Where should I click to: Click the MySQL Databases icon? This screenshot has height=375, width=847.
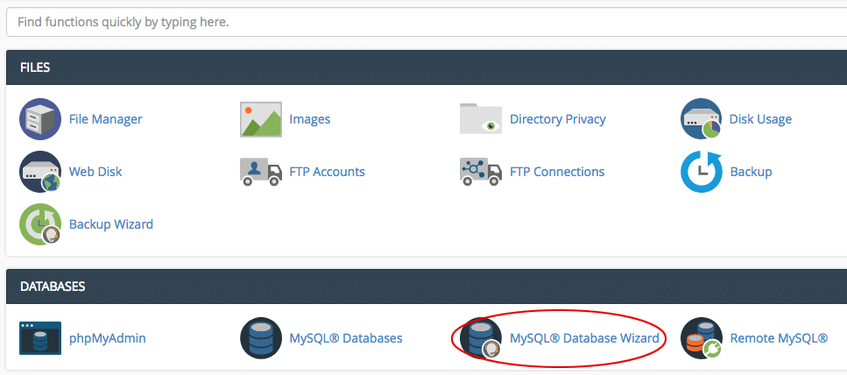click(x=261, y=338)
